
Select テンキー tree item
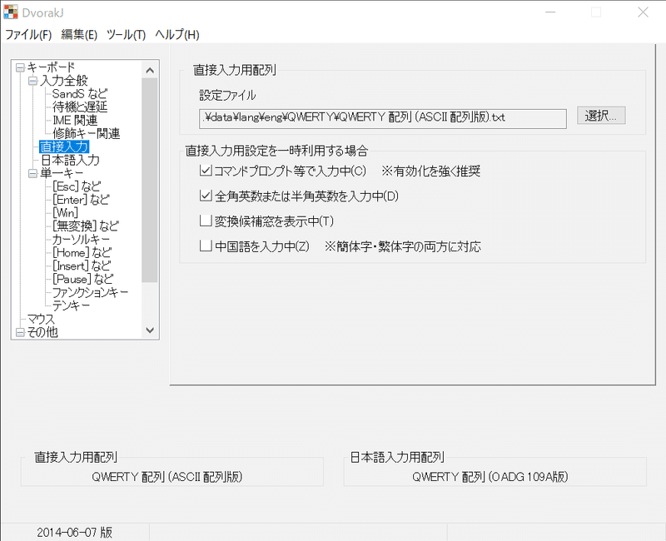tap(71, 305)
